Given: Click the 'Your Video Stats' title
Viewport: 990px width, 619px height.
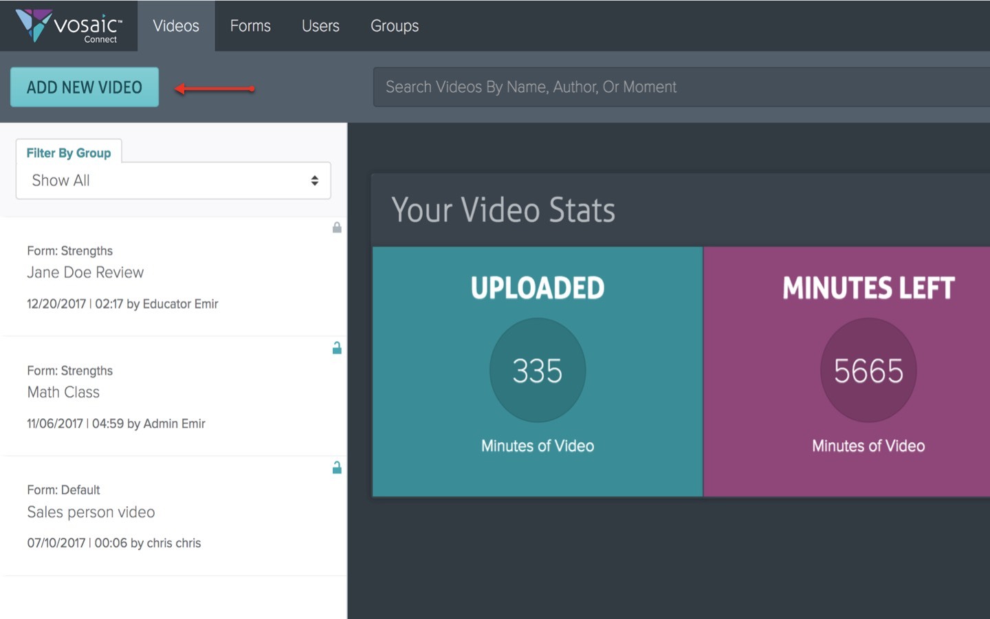Looking at the screenshot, I should (503, 210).
